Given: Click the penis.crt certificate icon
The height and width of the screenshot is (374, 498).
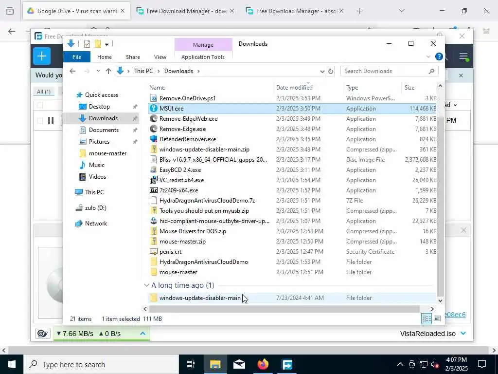Looking at the screenshot, I should 154,252.
